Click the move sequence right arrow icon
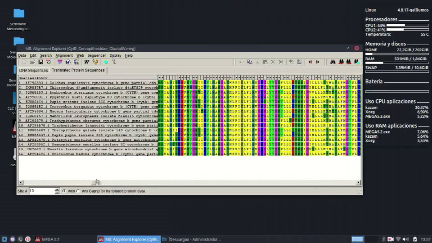The image size is (432, 243). (x=318, y=62)
